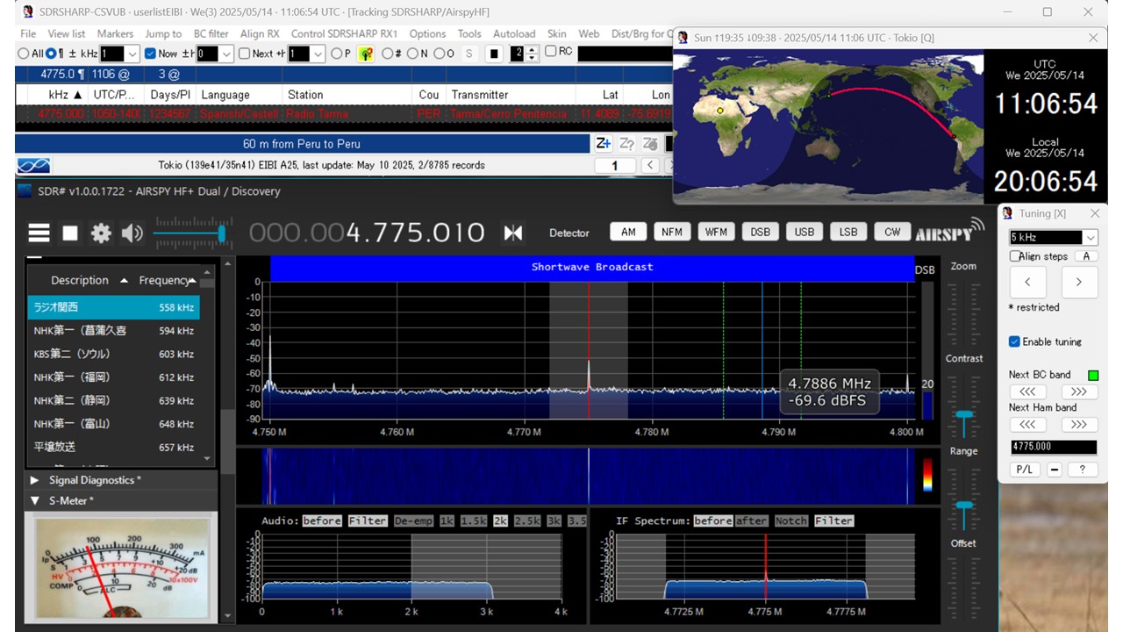Screen dimensions: 1123x632
Task: Click the propagation icon with yellow background
Action: pos(366,54)
